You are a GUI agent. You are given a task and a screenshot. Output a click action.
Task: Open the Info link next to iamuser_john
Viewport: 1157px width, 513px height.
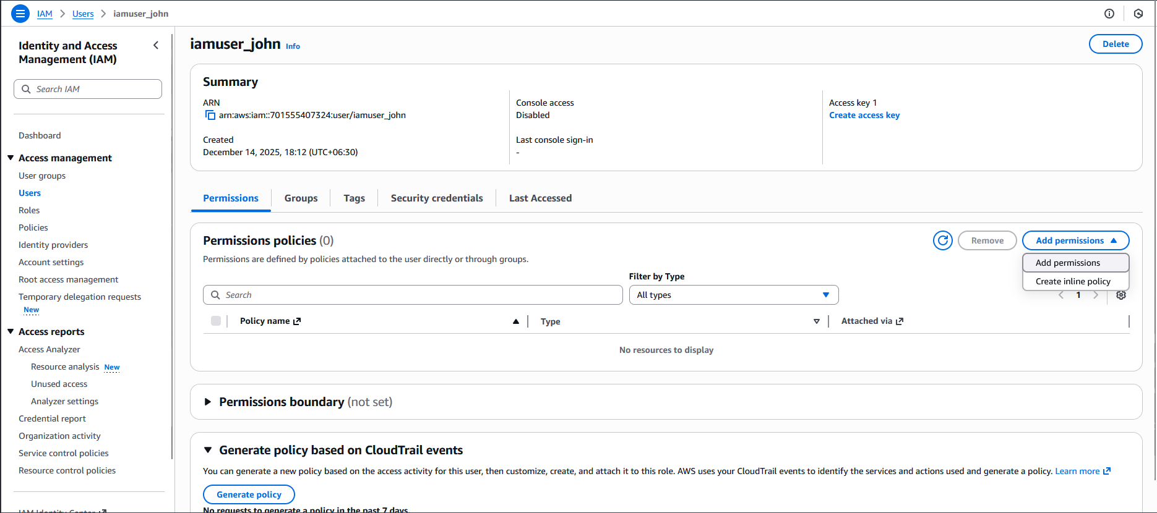(x=293, y=46)
